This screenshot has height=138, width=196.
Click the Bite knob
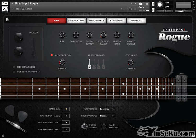tap(62, 35)
